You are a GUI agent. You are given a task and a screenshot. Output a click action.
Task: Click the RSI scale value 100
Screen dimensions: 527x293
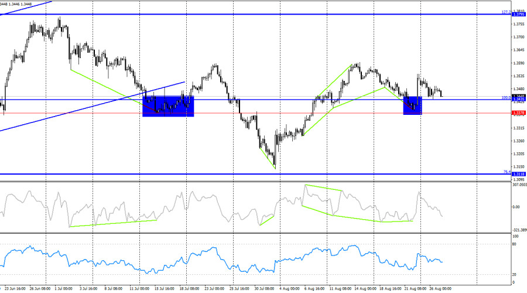tap(515, 237)
